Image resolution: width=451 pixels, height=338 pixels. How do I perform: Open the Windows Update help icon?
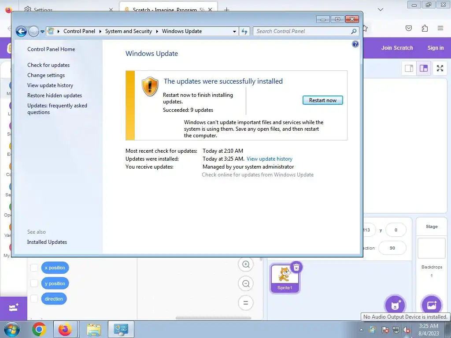[355, 44]
